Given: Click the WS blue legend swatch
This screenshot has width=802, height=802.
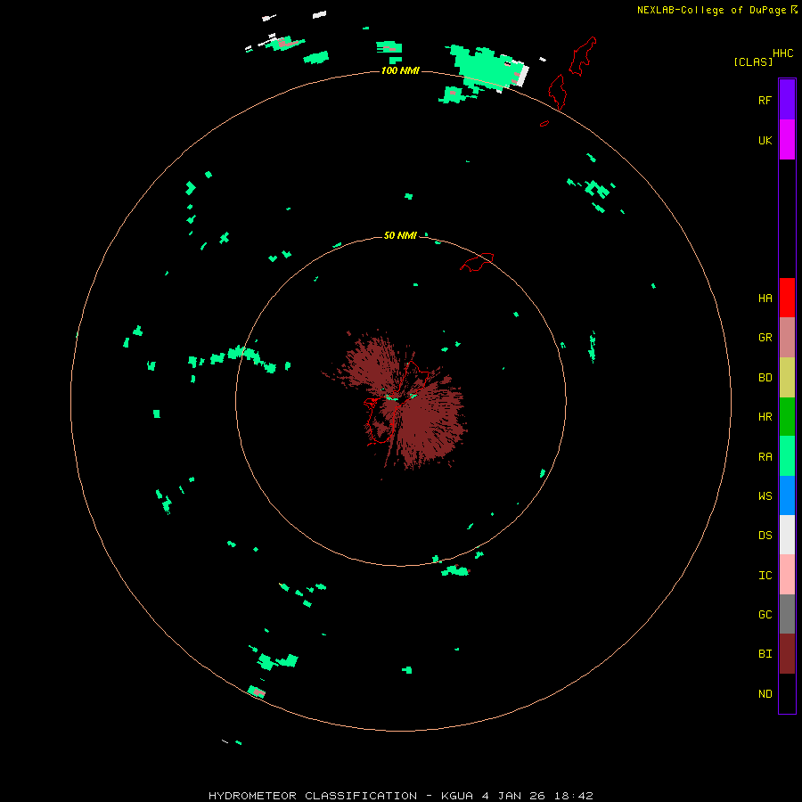Looking at the screenshot, I should click(787, 495).
